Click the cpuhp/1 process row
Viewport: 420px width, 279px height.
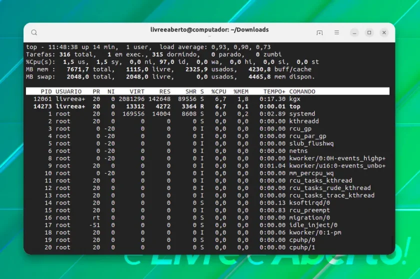tap(207, 247)
